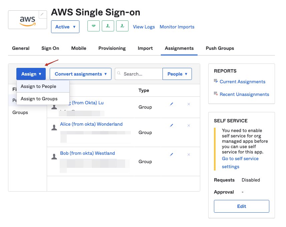The width and height of the screenshot is (286, 227).
Task: Switch to the Provisioning tab
Action: (112, 48)
